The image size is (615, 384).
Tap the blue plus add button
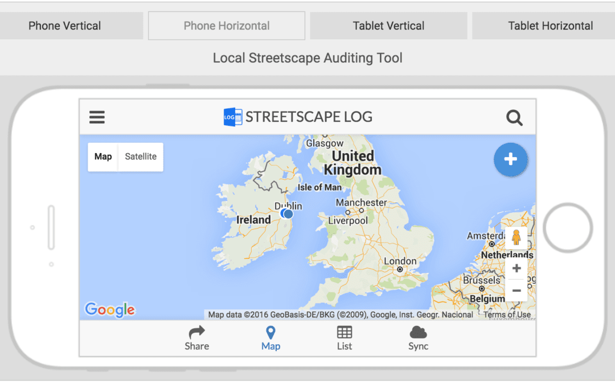tap(510, 159)
